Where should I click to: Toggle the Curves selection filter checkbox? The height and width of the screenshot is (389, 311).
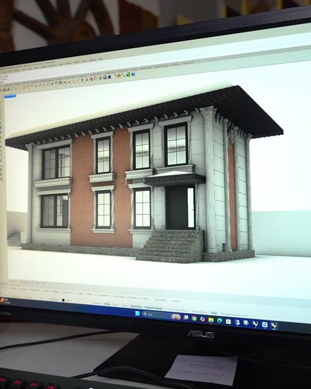[13, 288]
